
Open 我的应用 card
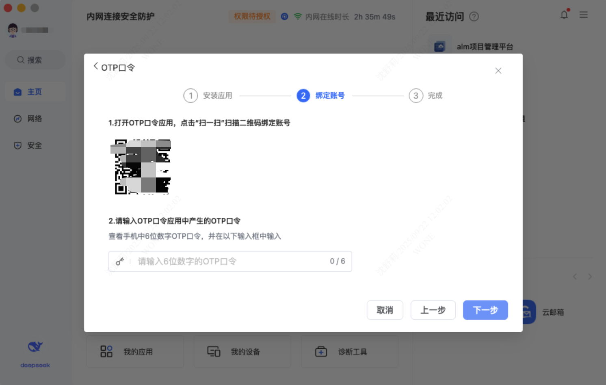[135, 352]
